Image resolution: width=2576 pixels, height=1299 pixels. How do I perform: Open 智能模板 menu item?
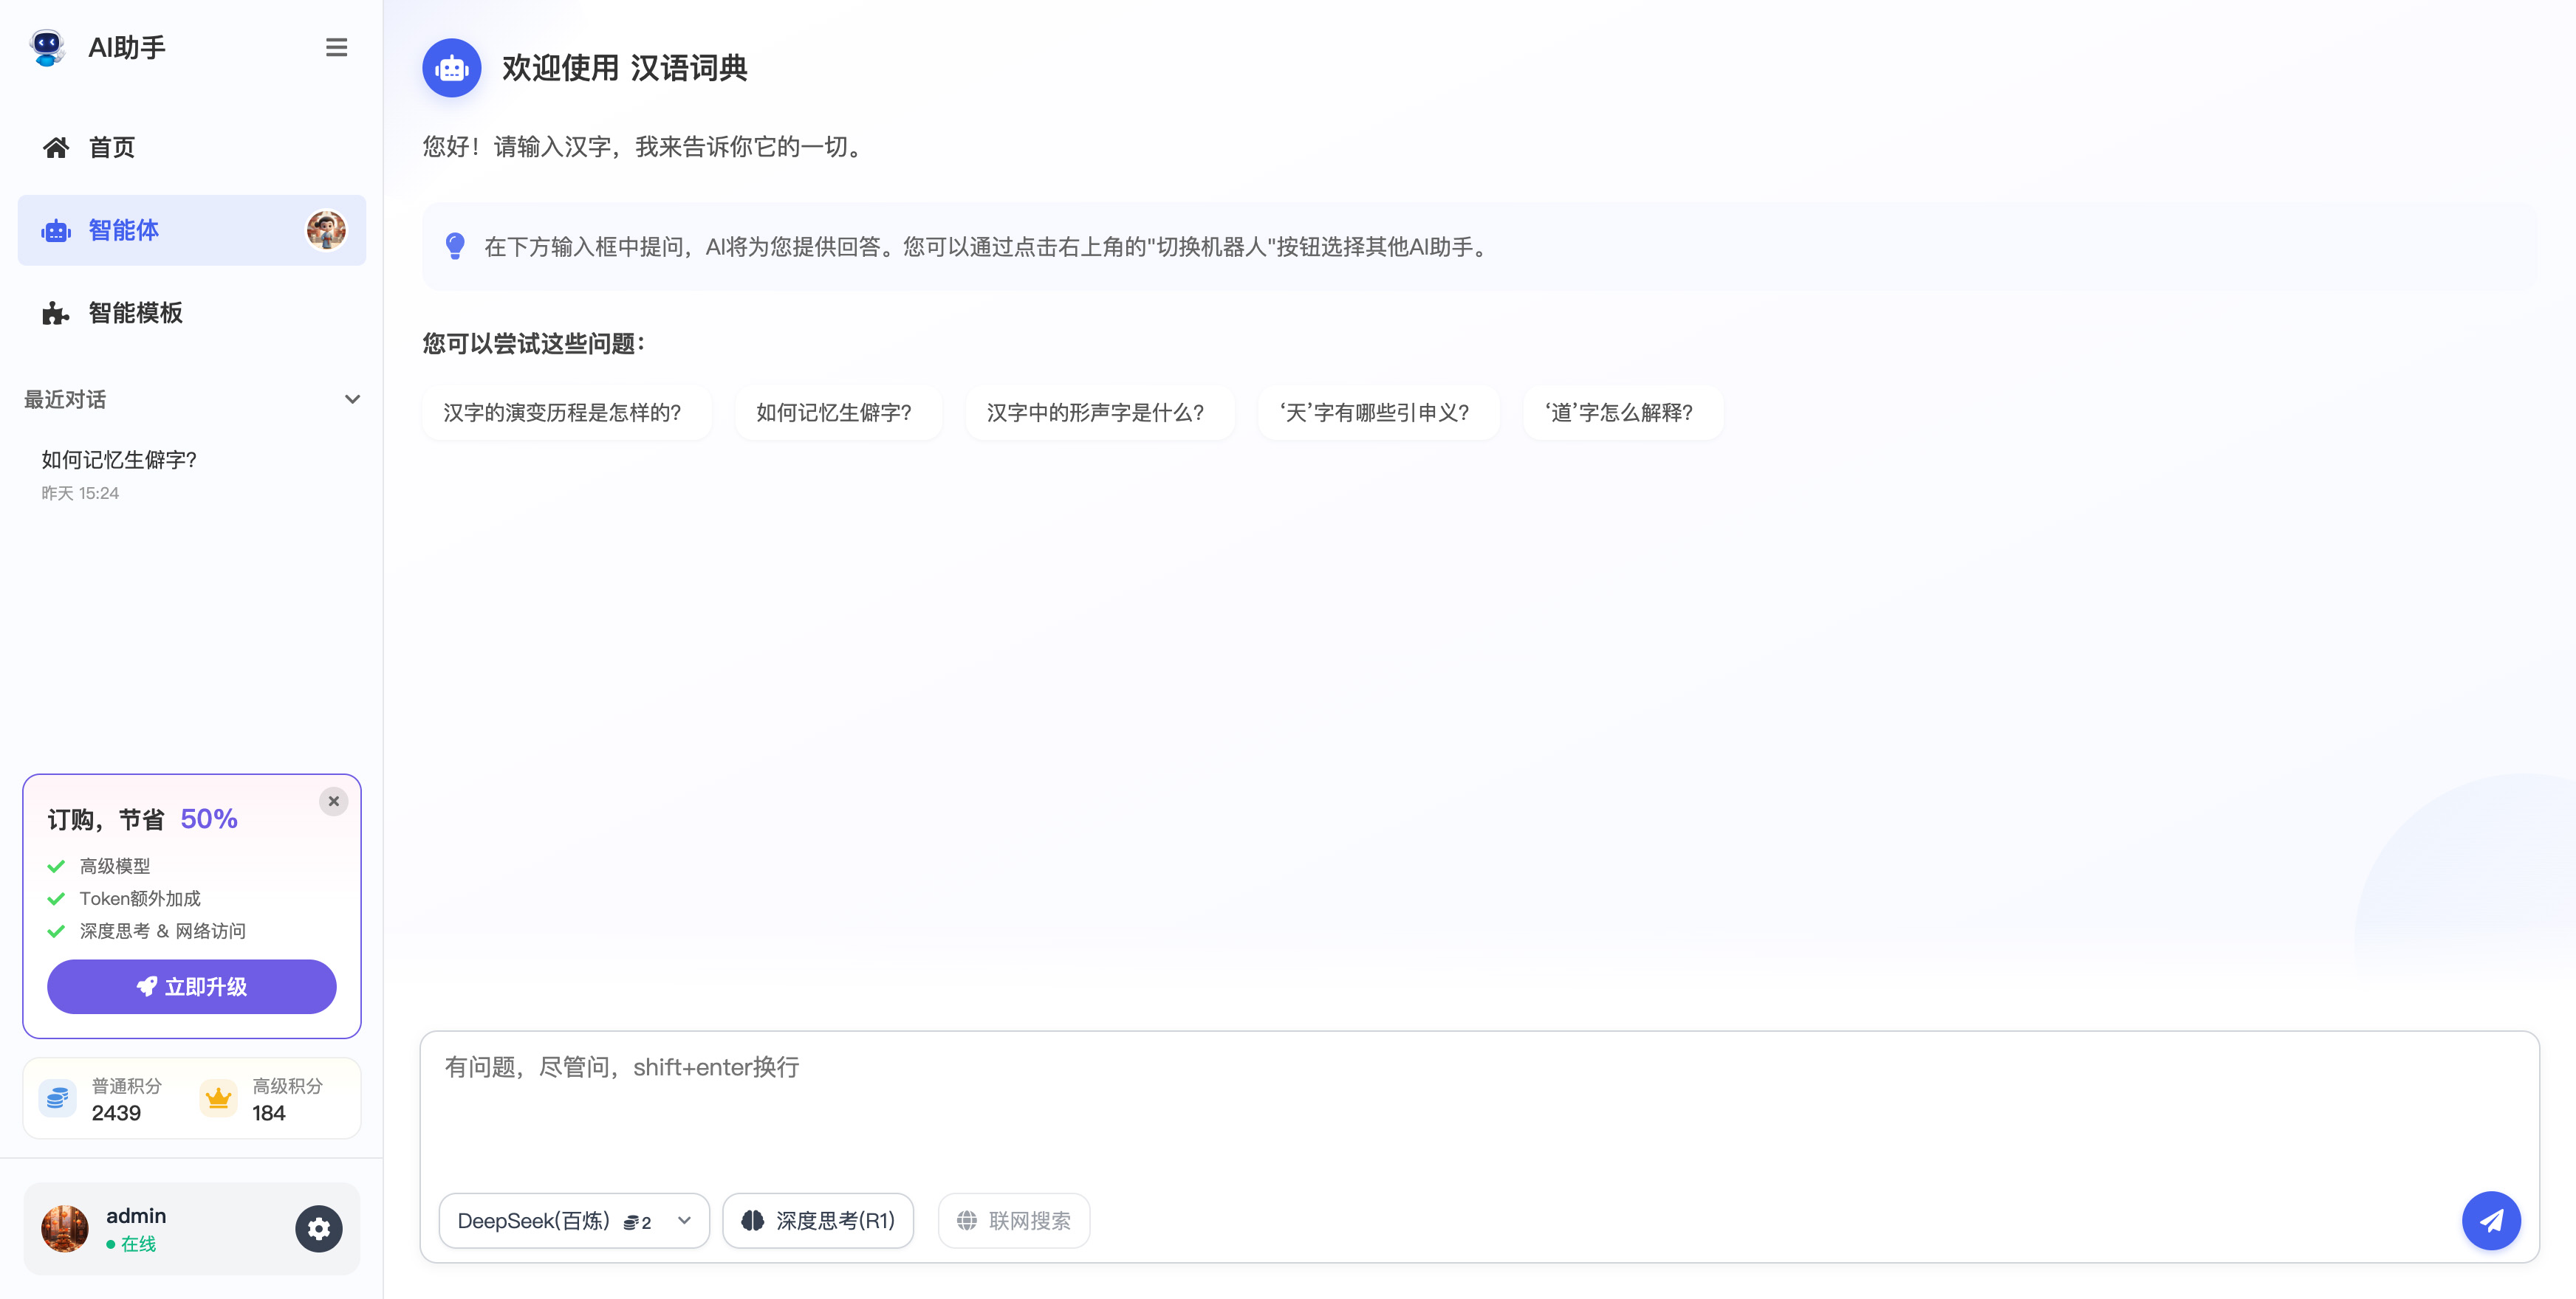[x=191, y=313]
